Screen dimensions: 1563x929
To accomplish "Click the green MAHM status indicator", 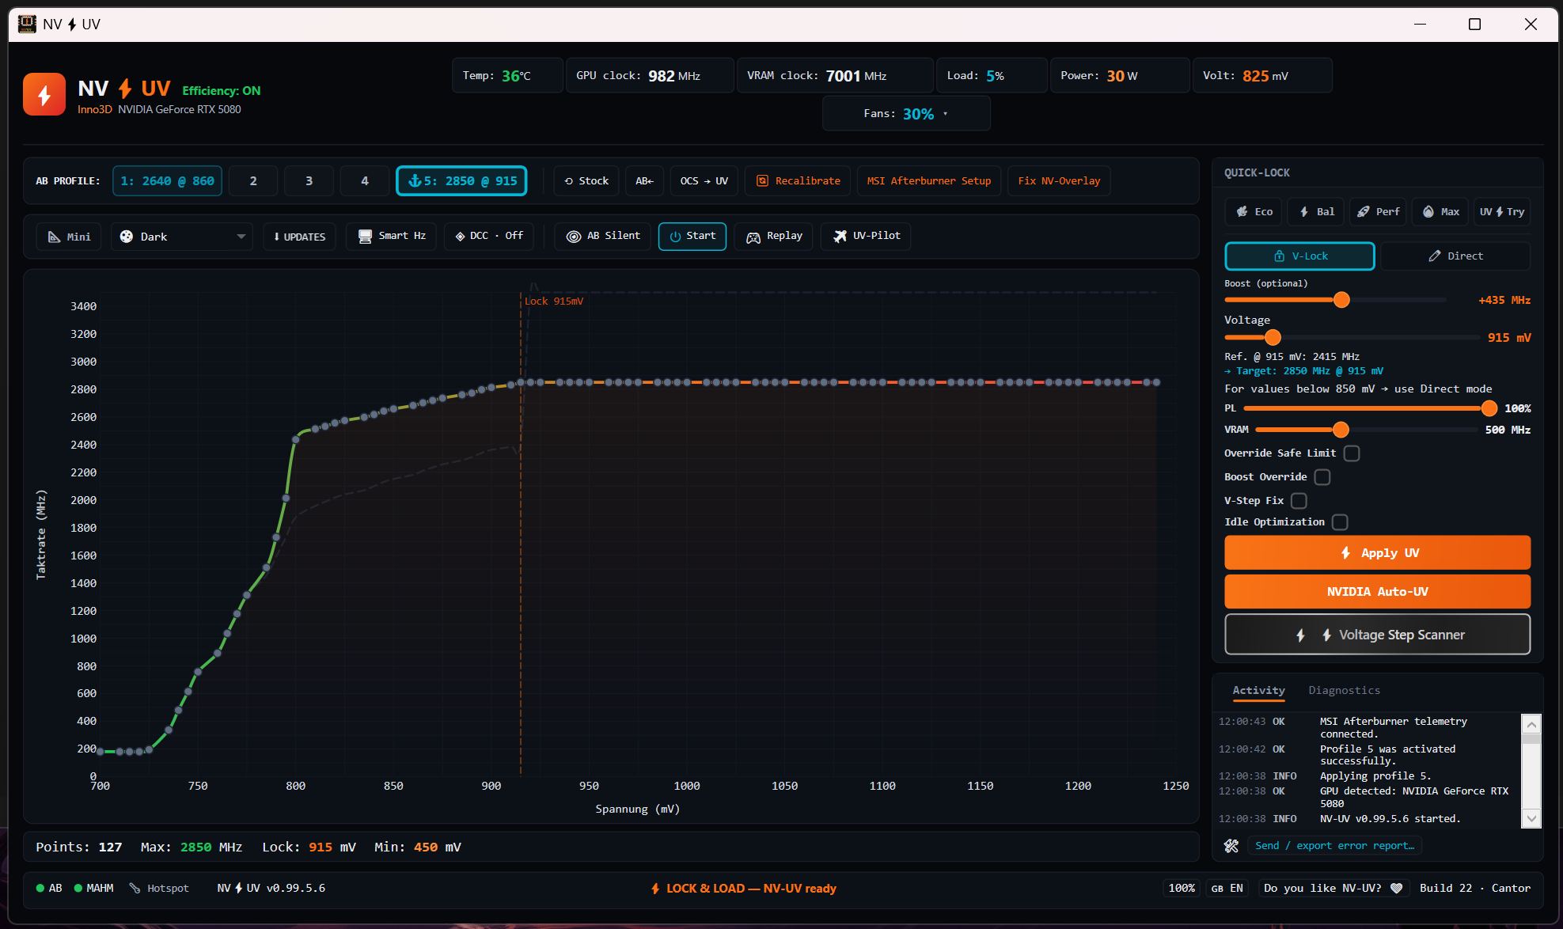I will [93, 889].
